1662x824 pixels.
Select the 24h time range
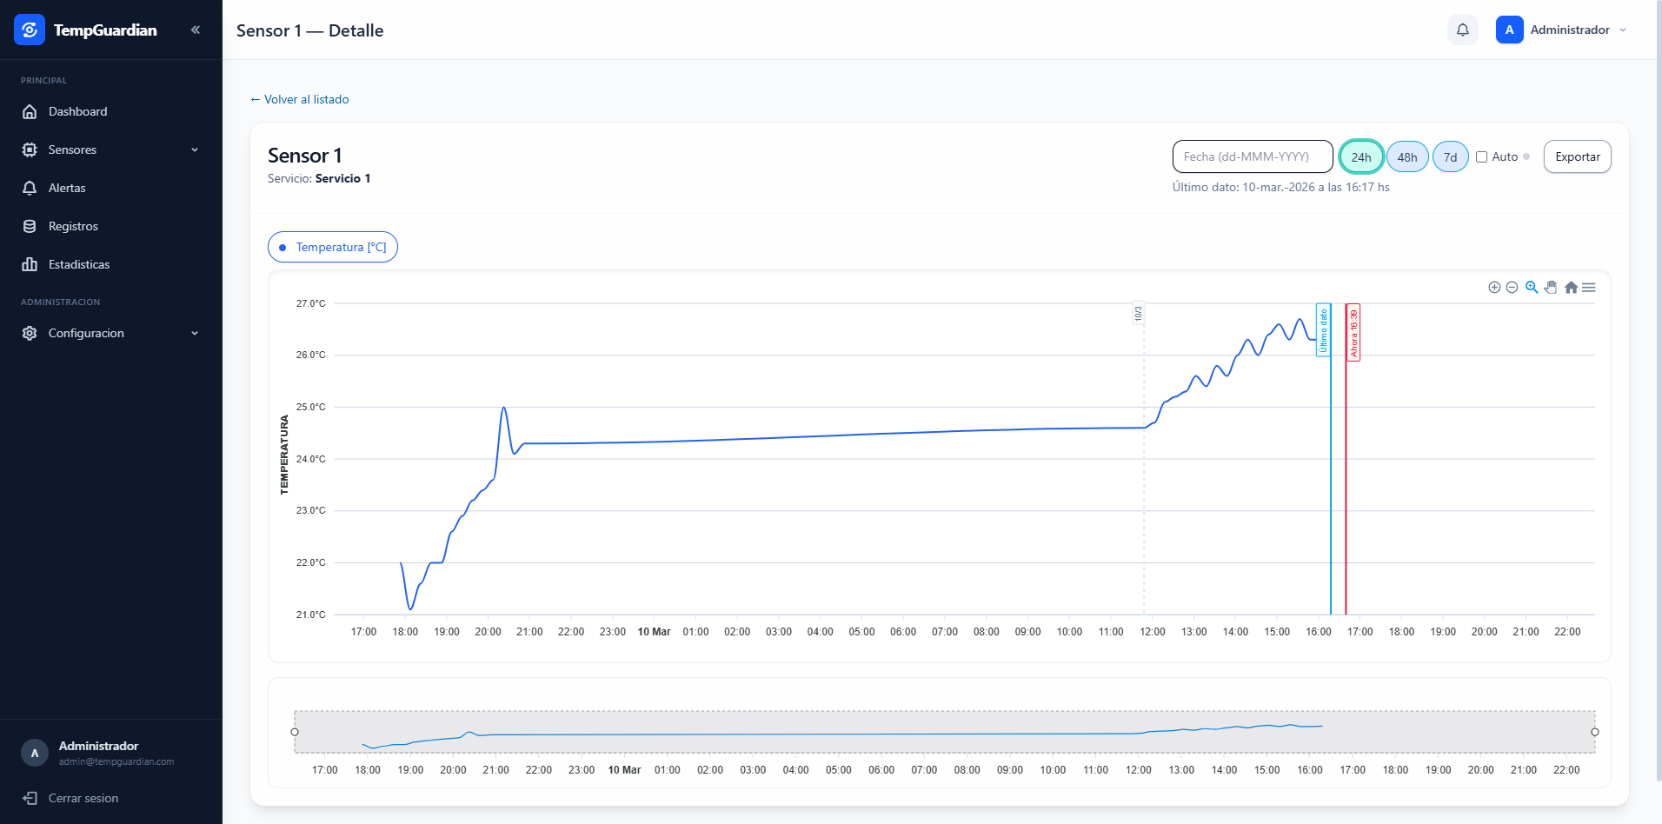(x=1361, y=157)
